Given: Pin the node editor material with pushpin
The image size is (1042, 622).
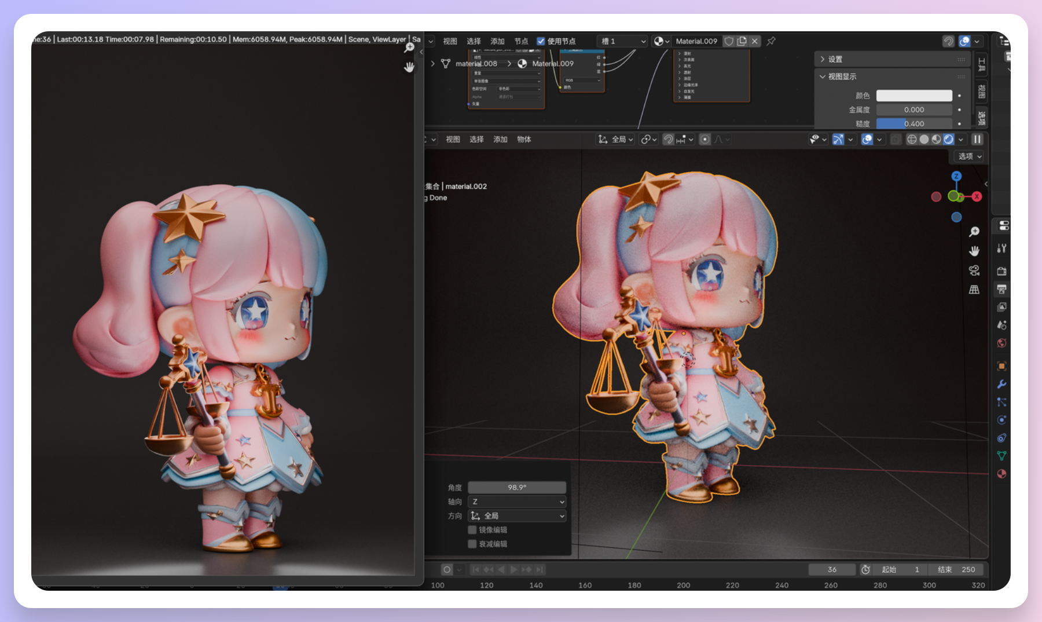Looking at the screenshot, I should coord(771,41).
